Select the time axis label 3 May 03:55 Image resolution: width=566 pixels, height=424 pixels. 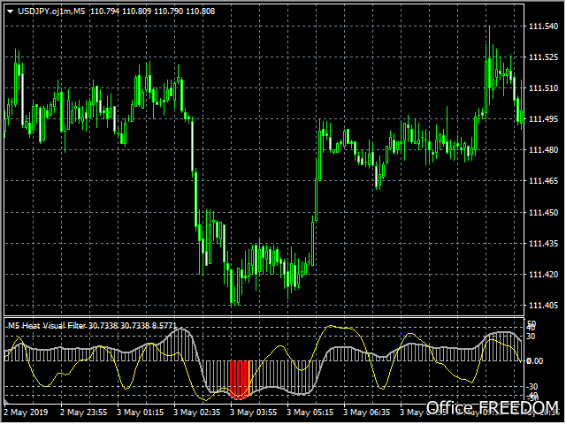point(254,413)
